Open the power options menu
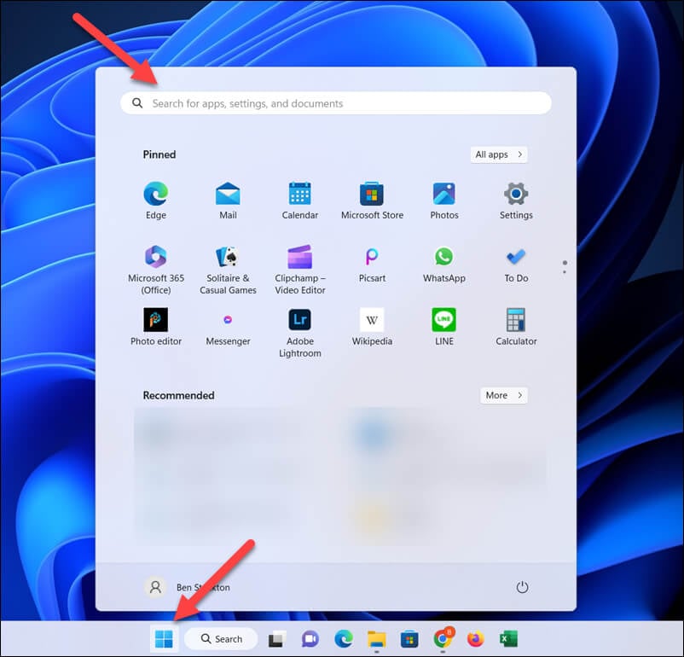The height and width of the screenshot is (657, 684). coord(522,587)
